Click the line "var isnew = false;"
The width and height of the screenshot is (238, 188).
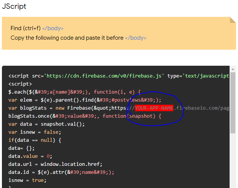(x=34, y=132)
